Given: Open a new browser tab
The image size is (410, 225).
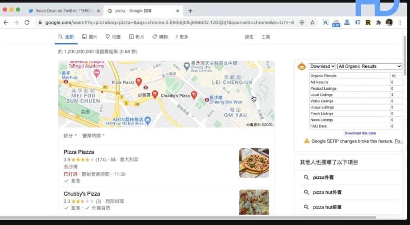Looking at the screenshot, I should 190,11.
